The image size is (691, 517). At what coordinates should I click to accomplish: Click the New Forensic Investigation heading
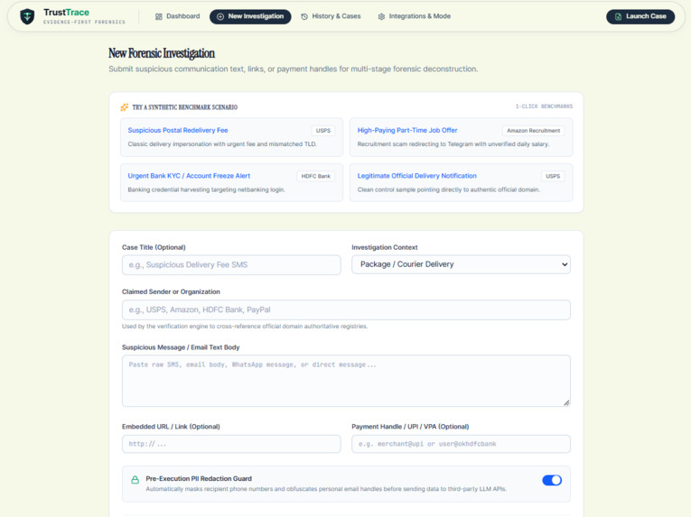tap(162, 53)
